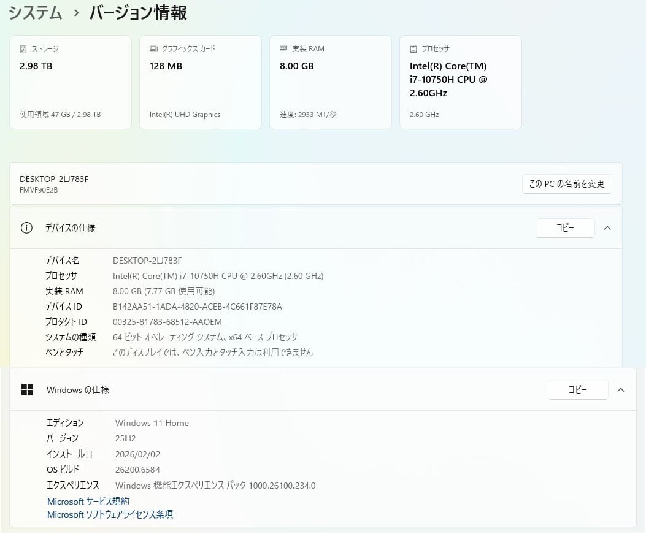This screenshot has height=534, width=646.
Task: Rename this PC using the rename button
Action: (567, 184)
